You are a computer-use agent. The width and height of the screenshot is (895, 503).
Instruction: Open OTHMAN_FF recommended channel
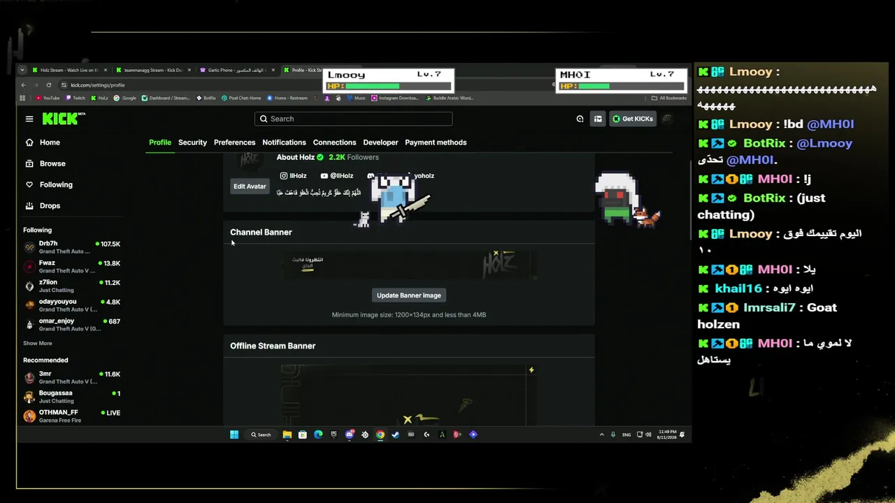click(72, 416)
